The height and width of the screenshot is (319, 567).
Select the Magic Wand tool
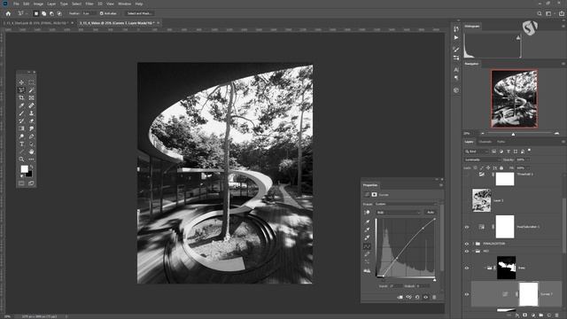[x=32, y=90]
